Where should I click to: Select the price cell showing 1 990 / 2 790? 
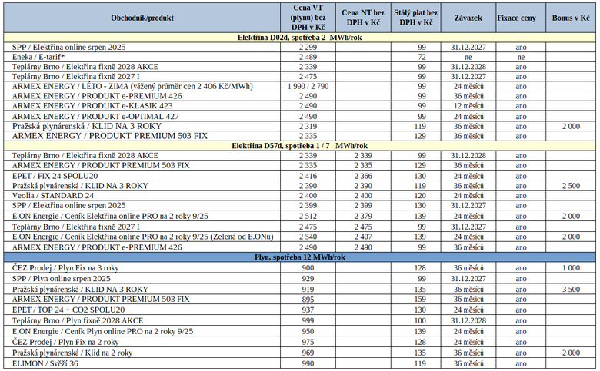point(308,87)
